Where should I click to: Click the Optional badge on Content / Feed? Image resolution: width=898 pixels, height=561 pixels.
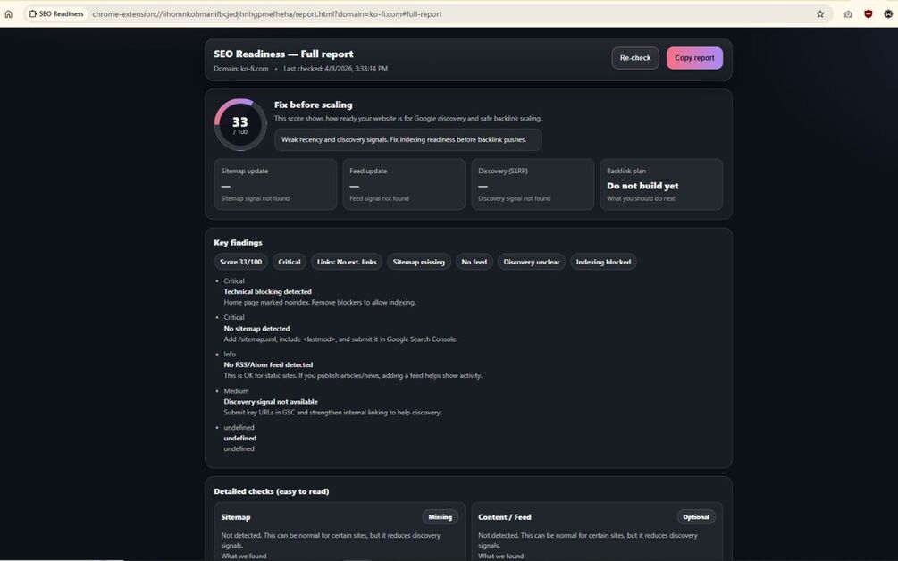[696, 517]
